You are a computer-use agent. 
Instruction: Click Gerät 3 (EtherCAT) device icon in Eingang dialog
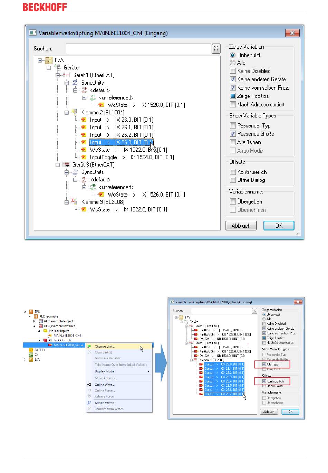(66, 165)
